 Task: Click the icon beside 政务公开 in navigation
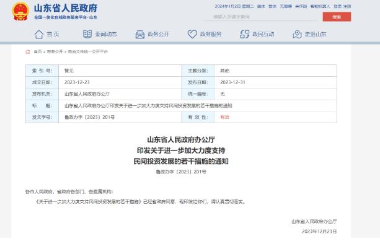pos(140,34)
